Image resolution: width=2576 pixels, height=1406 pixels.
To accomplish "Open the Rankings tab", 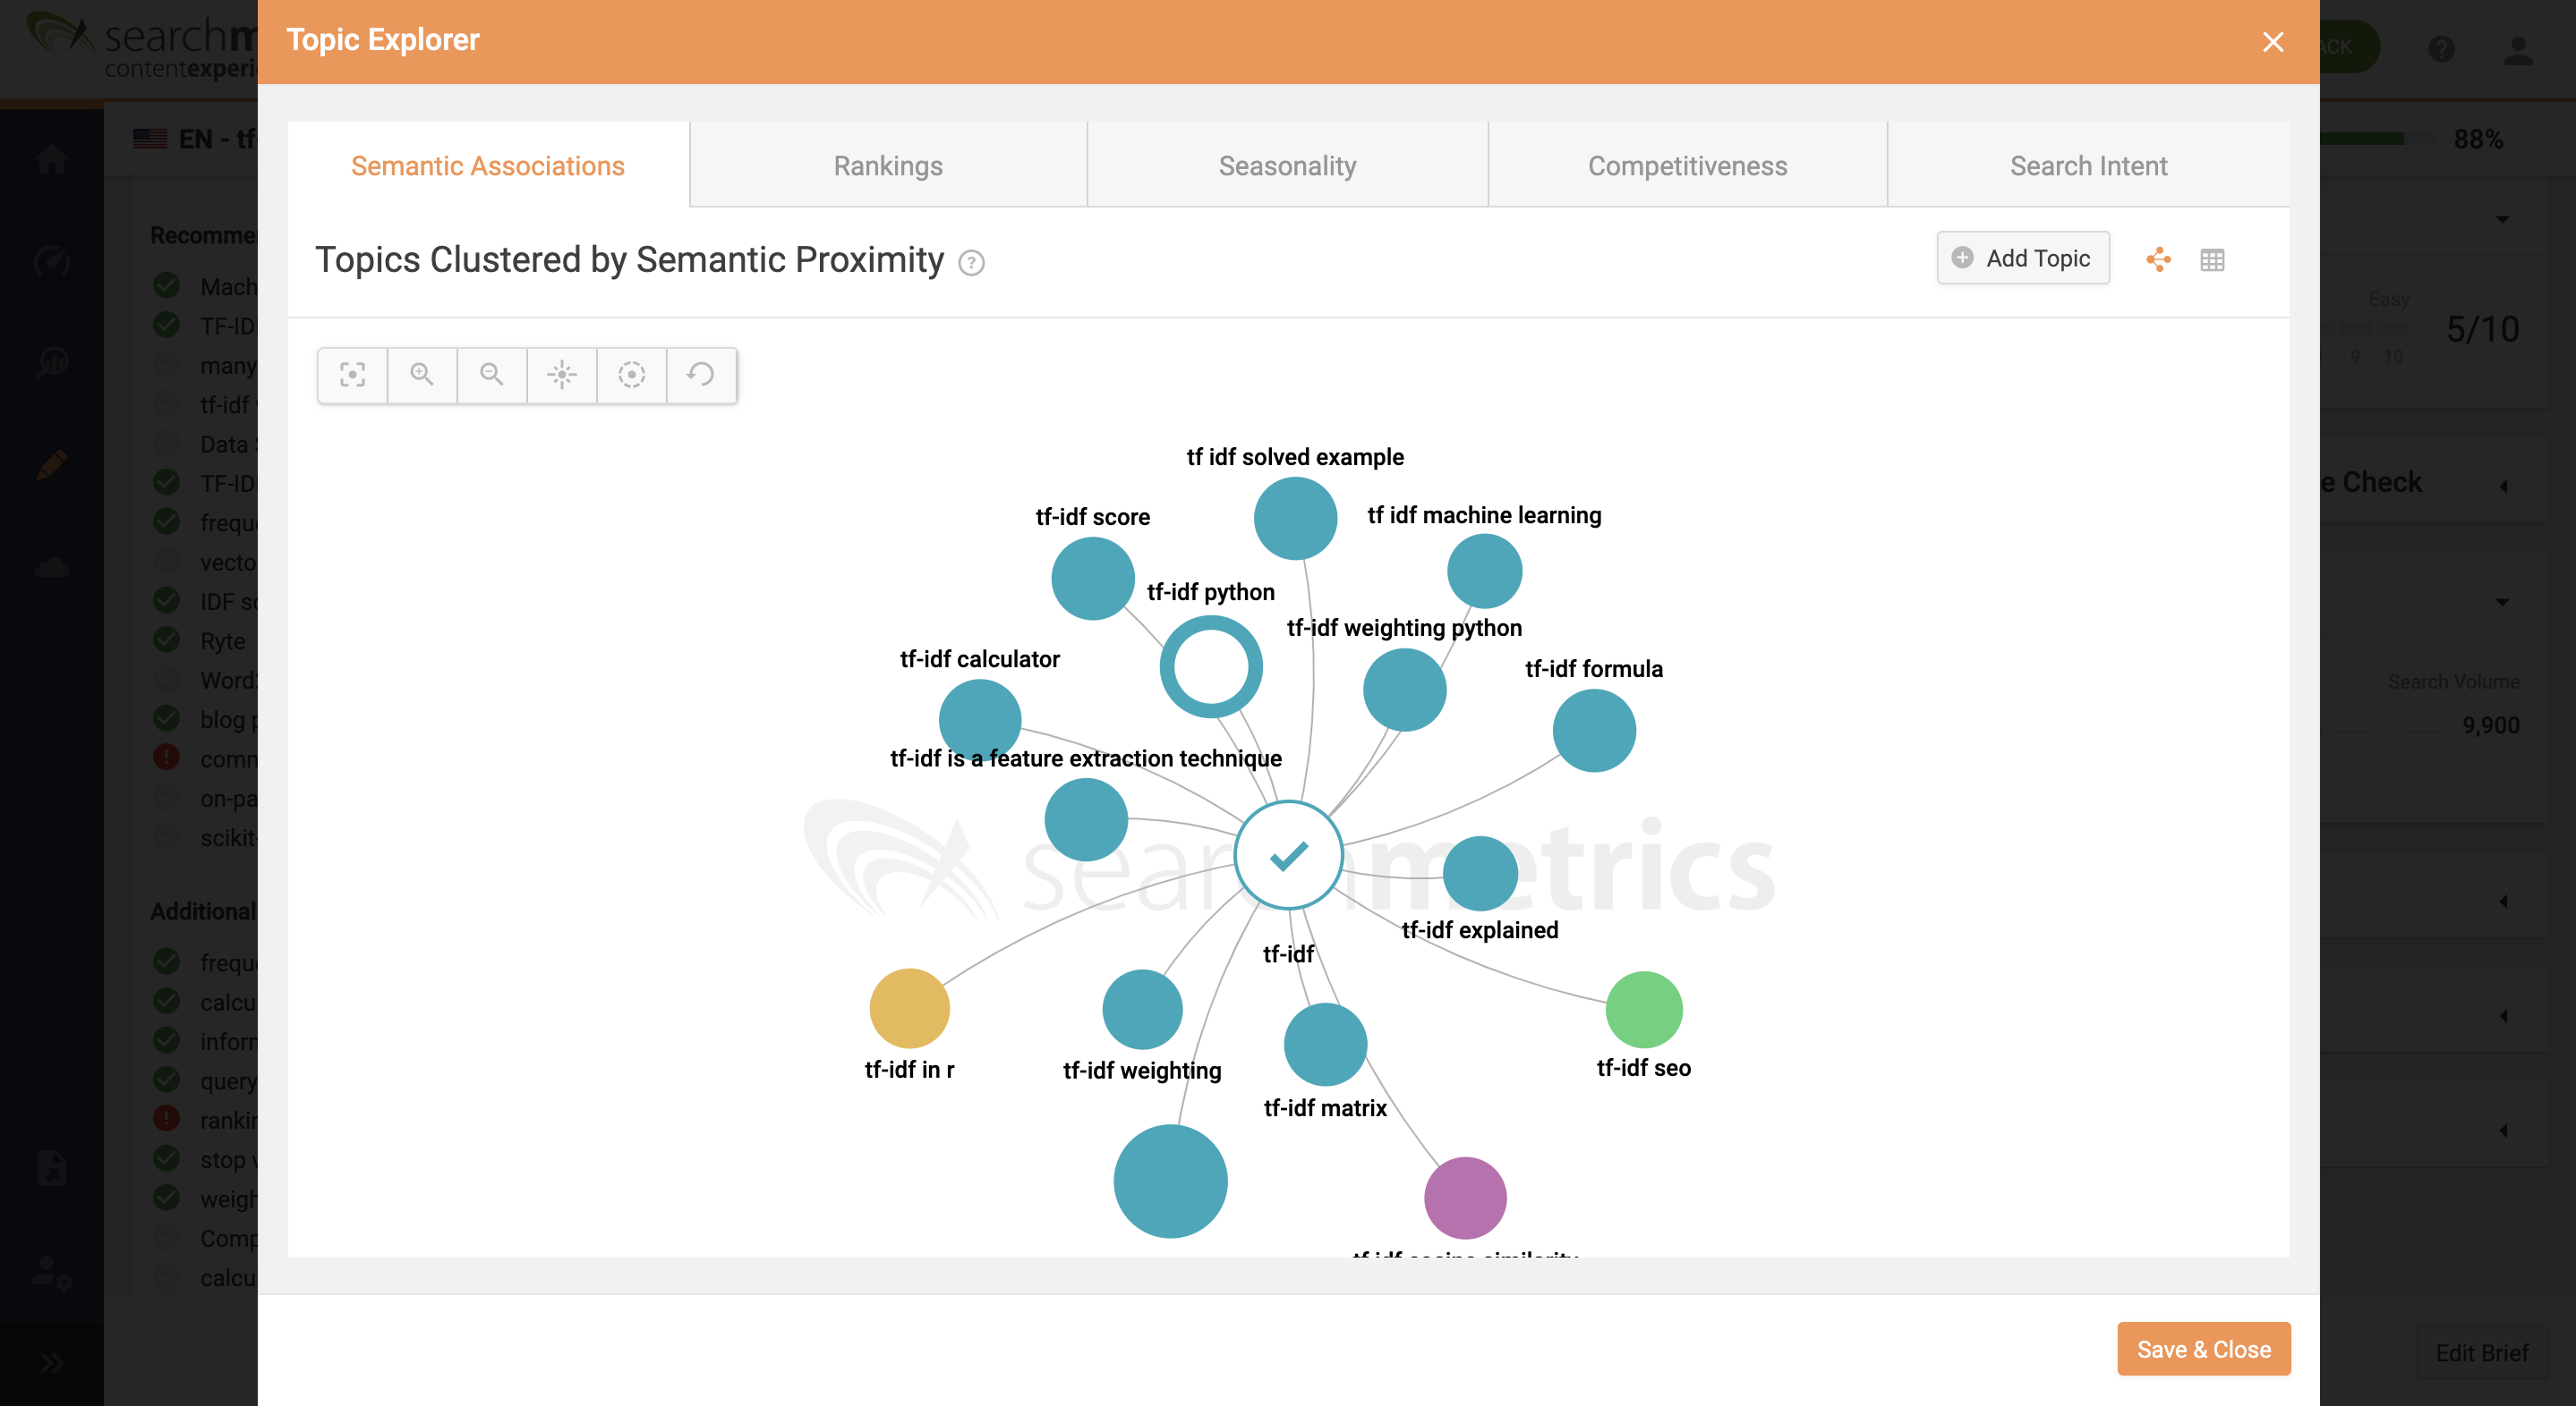I will click(x=888, y=165).
